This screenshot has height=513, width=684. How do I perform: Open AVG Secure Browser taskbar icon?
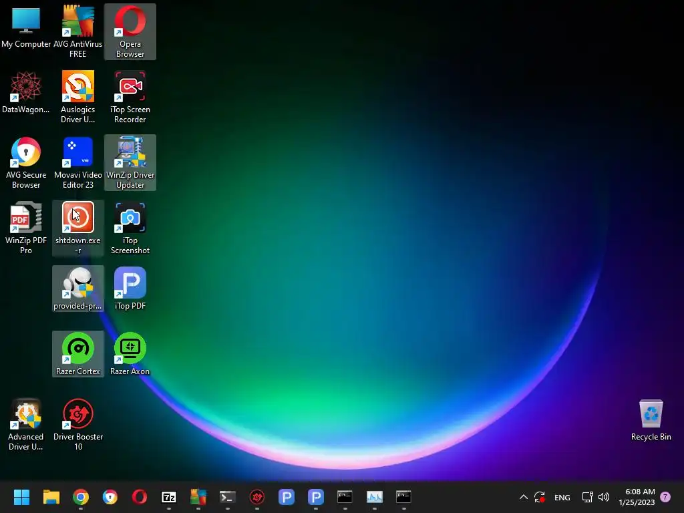coord(110,497)
